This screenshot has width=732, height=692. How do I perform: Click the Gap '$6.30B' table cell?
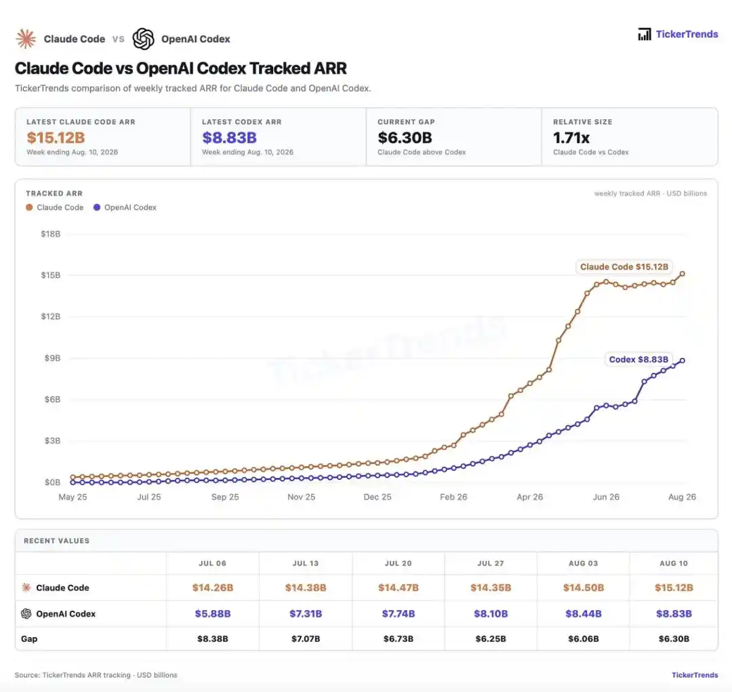[x=674, y=638]
